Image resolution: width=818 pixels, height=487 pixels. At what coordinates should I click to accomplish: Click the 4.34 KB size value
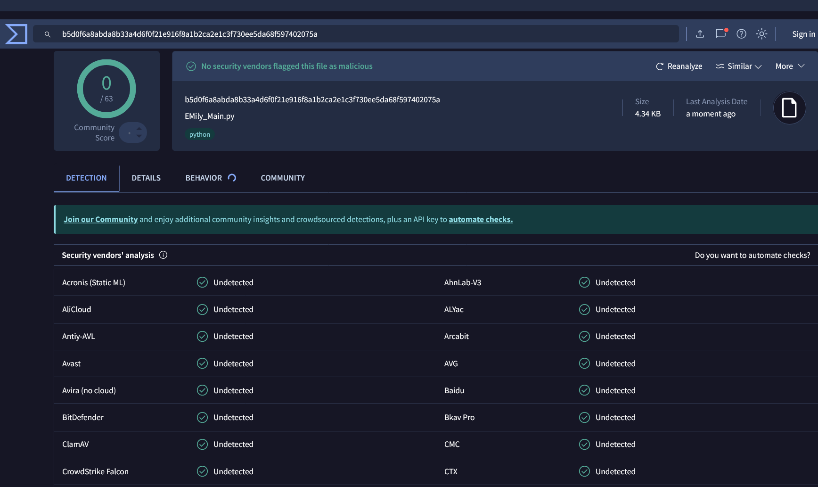point(648,114)
